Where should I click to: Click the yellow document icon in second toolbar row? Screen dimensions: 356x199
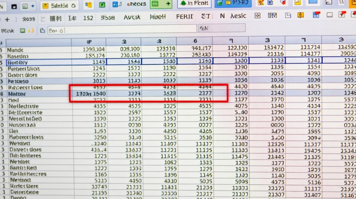[x=300, y=15]
